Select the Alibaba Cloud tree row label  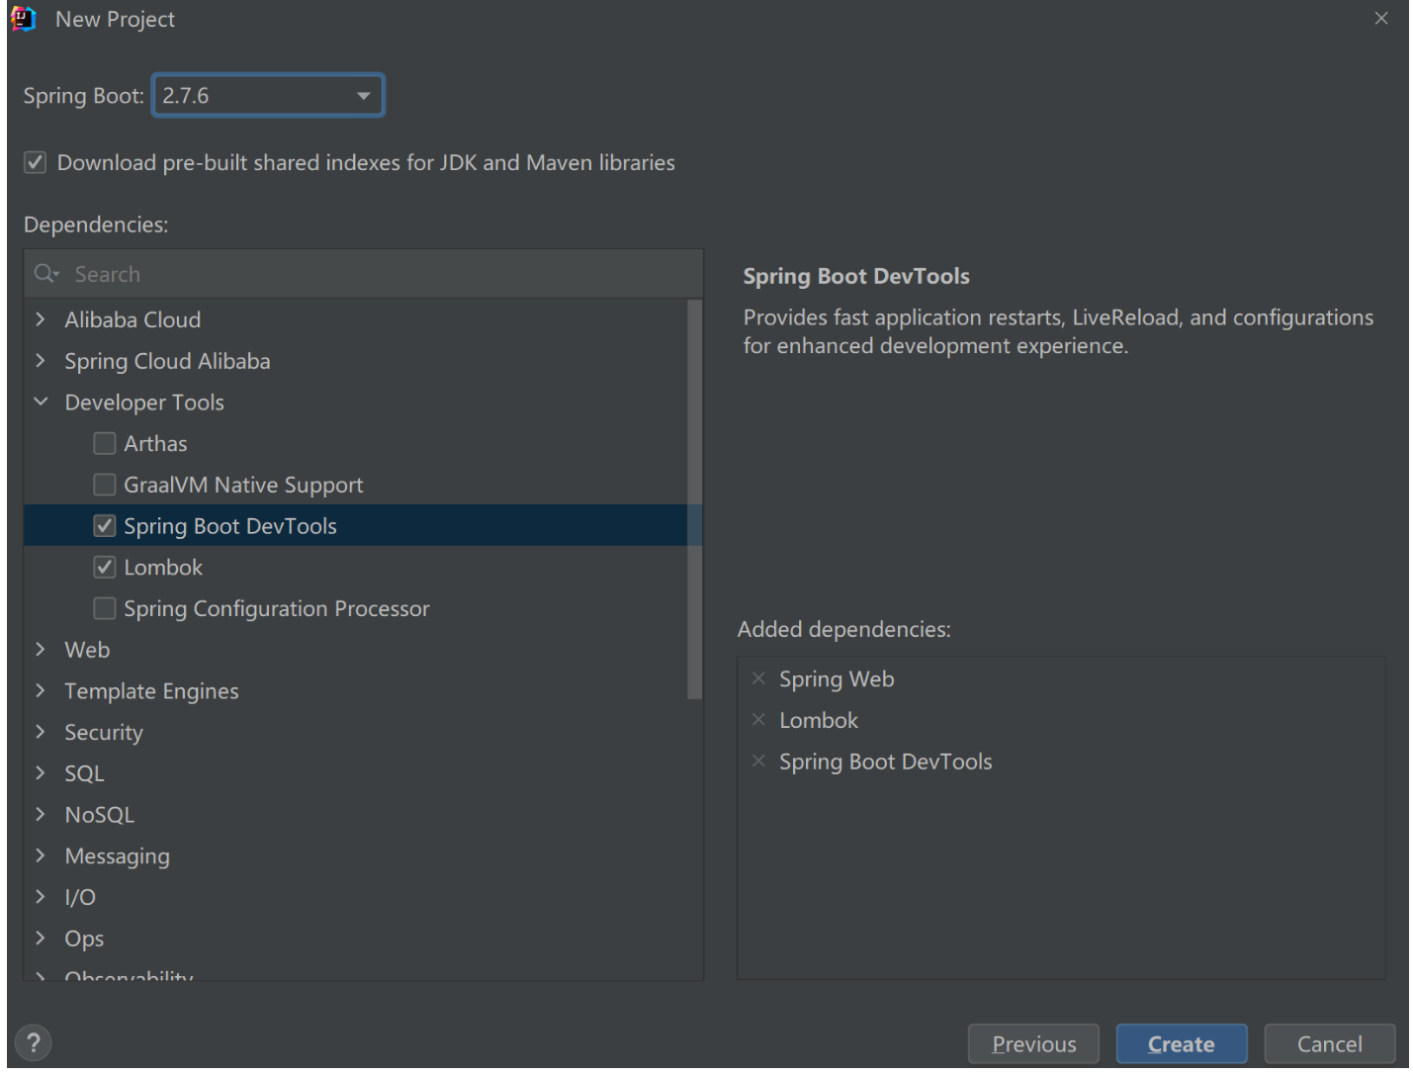[x=132, y=319]
